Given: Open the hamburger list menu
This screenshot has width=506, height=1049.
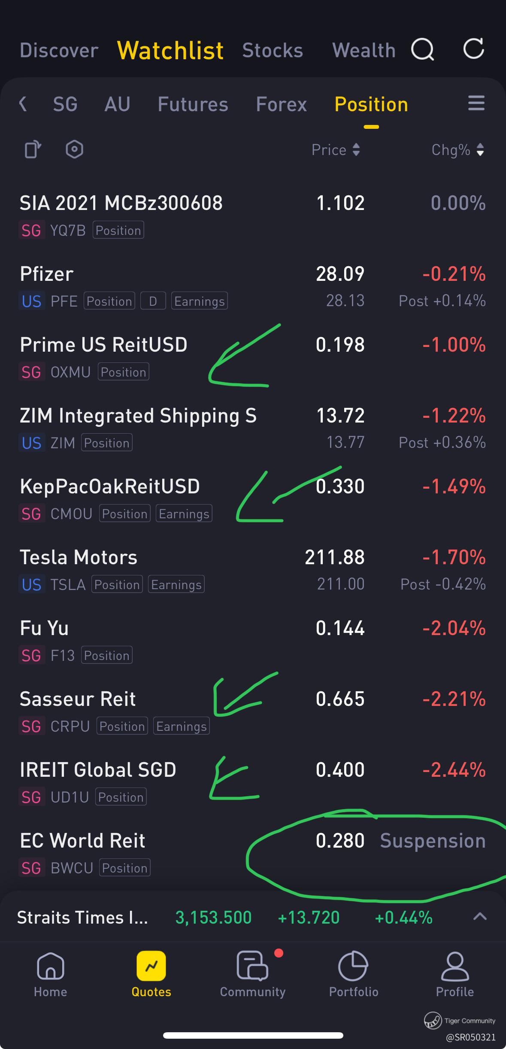Looking at the screenshot, I should tap(476, 103).
